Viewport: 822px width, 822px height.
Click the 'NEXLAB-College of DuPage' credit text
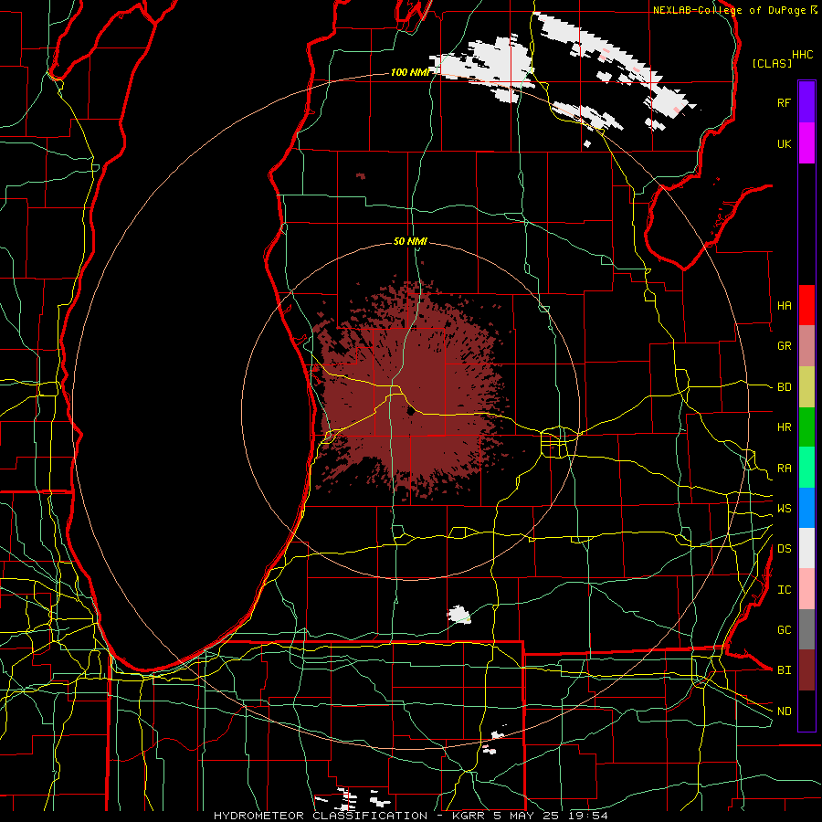[x=731, y=10]
